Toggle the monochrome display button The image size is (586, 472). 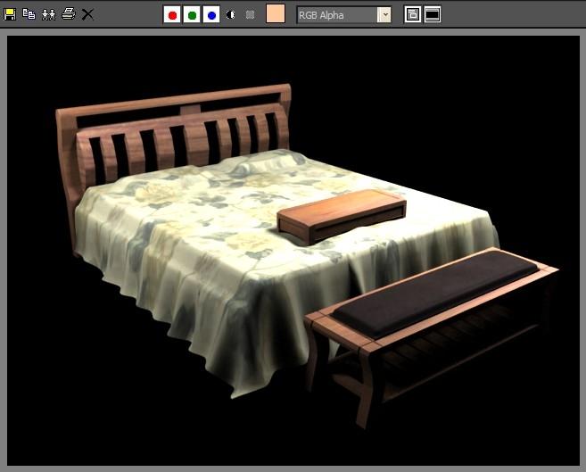[250, 15]
